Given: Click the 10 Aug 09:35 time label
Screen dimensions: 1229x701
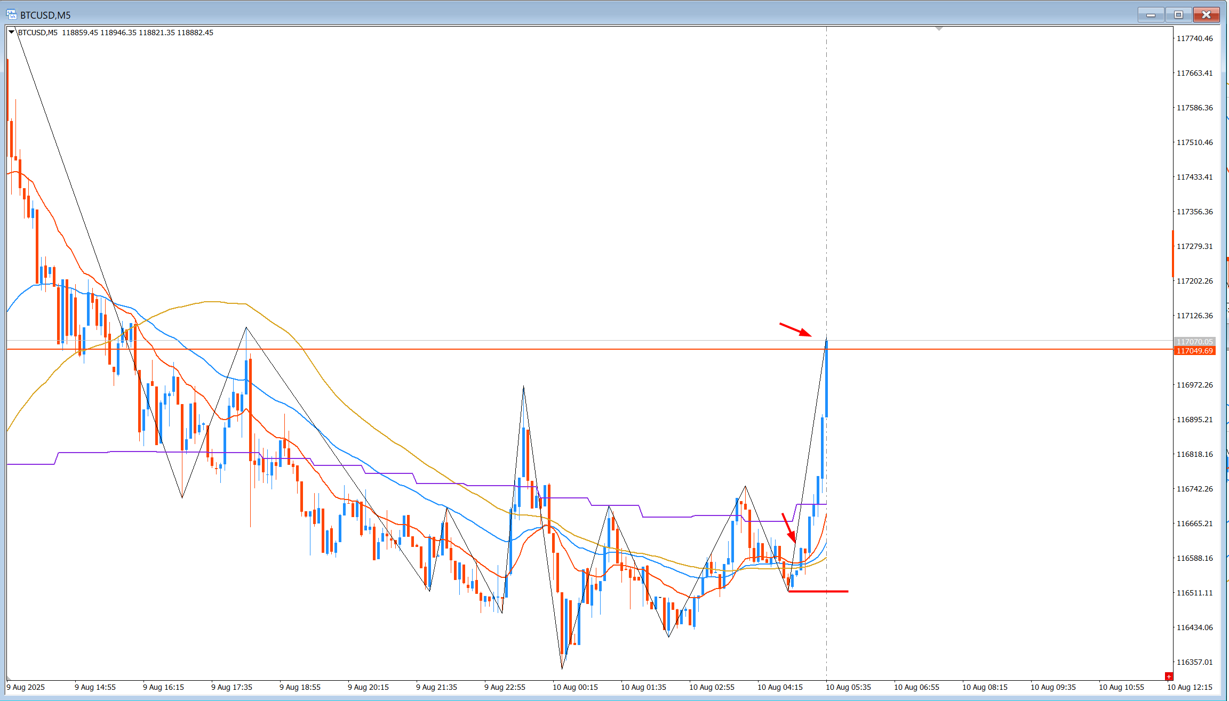Looking at the screenshot, I should pos(1053,687).
